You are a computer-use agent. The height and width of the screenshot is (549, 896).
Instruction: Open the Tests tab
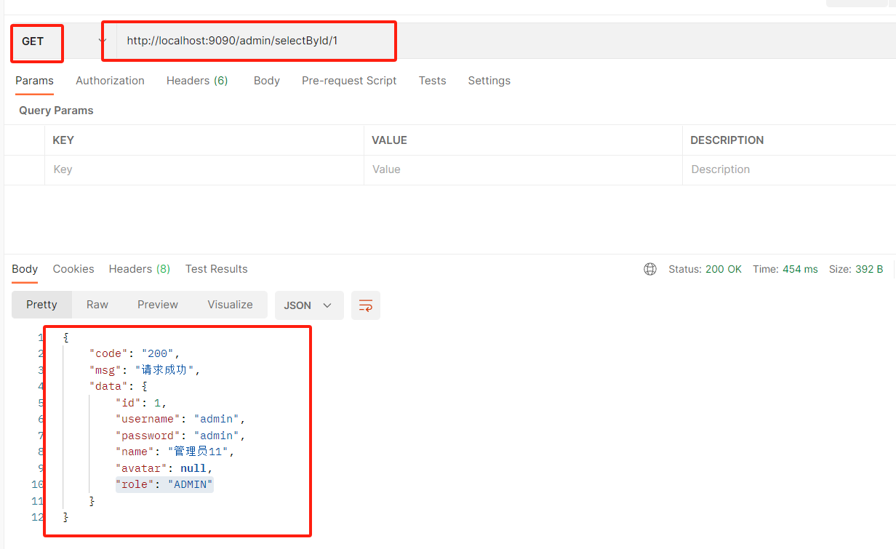pos(432,81)
